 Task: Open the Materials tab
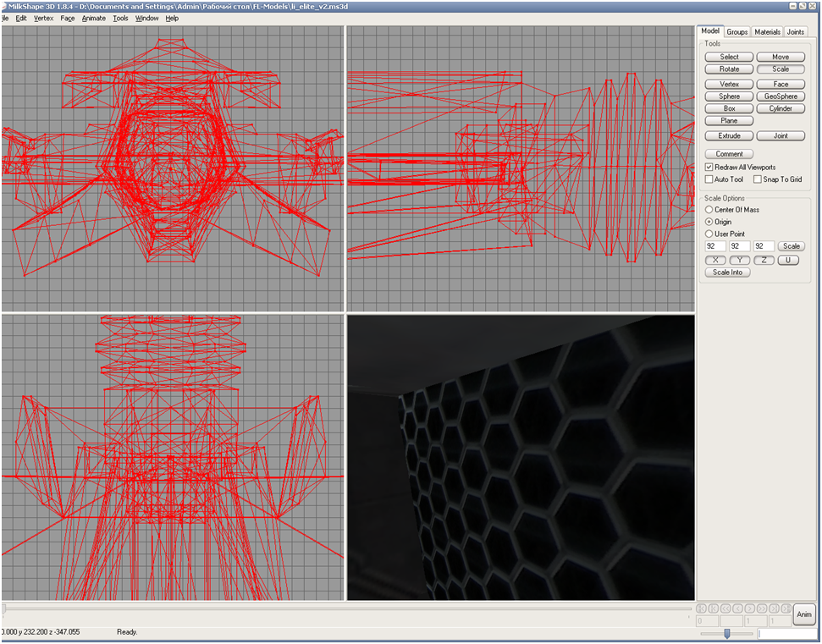pos(768,32)
